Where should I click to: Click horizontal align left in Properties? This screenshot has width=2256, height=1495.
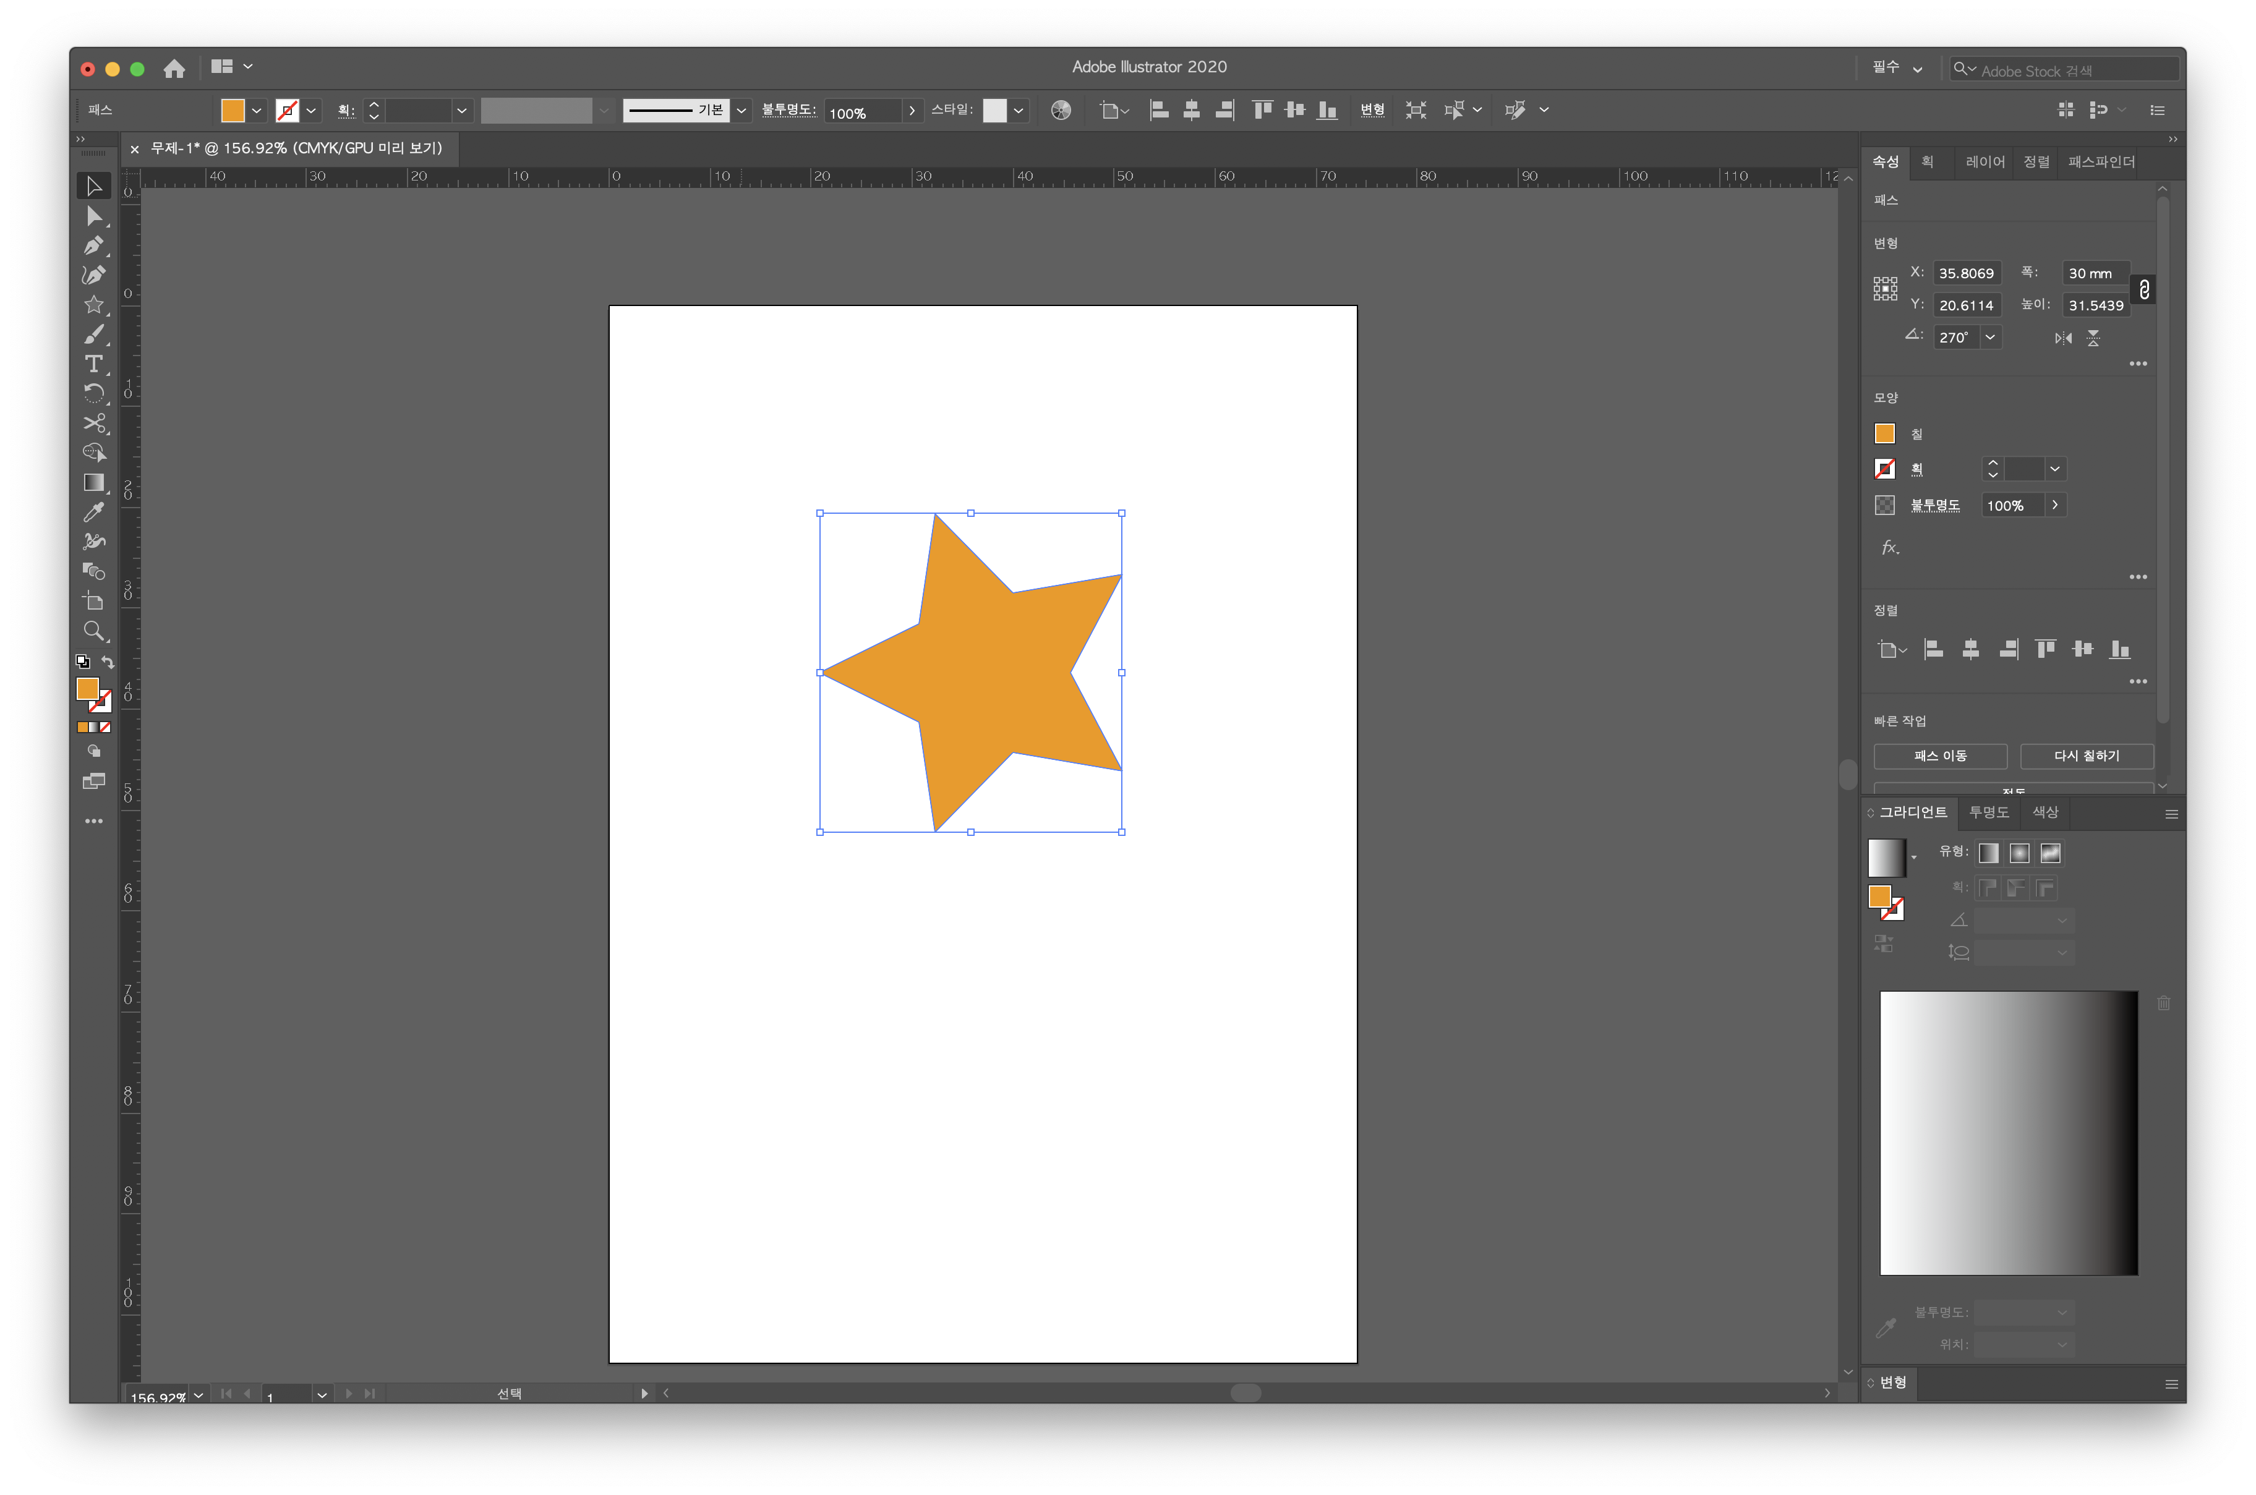point(1934,649)
